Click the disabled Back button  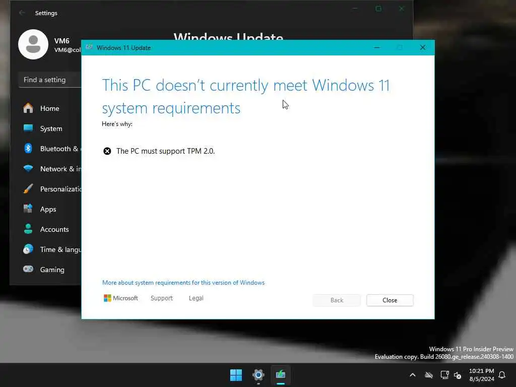point(337,300)
